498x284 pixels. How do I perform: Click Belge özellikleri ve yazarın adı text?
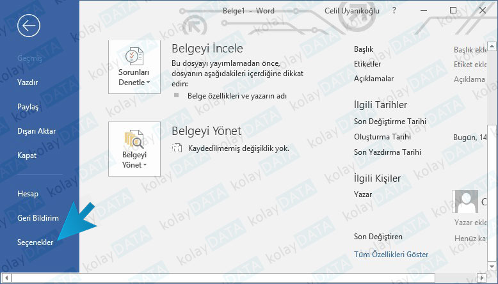coord(237,96)
